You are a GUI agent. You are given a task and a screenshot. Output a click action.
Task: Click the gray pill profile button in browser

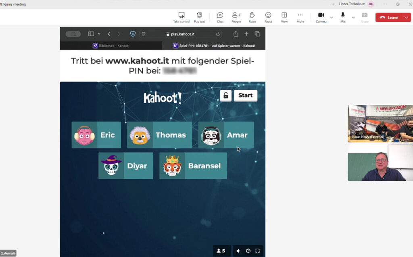coord(73,34)
